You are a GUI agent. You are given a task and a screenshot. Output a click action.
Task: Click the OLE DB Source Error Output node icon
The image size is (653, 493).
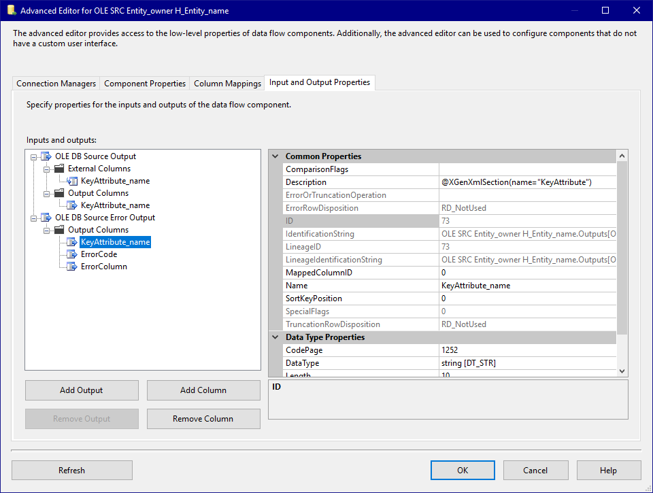coord(46,218)
